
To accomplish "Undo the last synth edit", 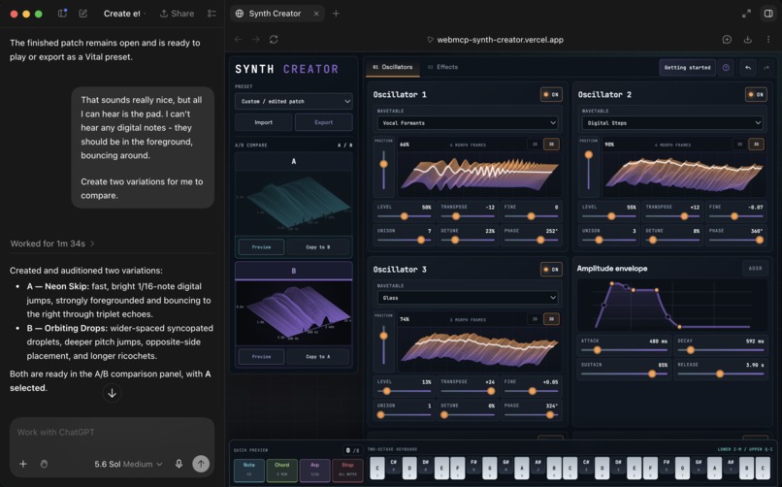I will click(x=748, y=67).
